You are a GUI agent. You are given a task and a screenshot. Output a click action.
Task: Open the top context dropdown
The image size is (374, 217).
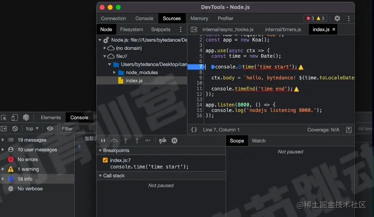point(32,129)
